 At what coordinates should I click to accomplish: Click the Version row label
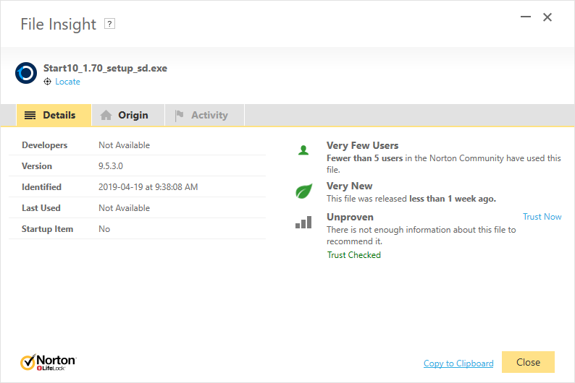tap(37, 166)
